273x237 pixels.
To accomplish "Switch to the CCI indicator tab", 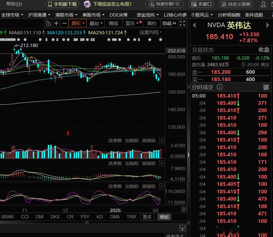I will [25, 217].
